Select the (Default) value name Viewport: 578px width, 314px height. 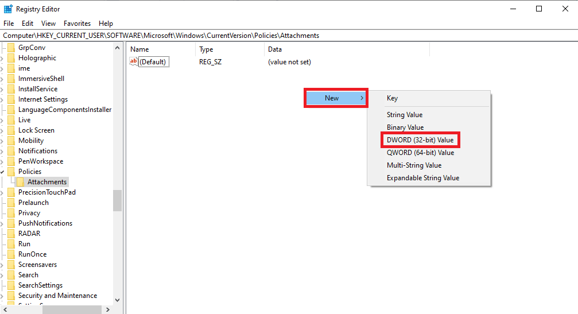click(153, 62)
